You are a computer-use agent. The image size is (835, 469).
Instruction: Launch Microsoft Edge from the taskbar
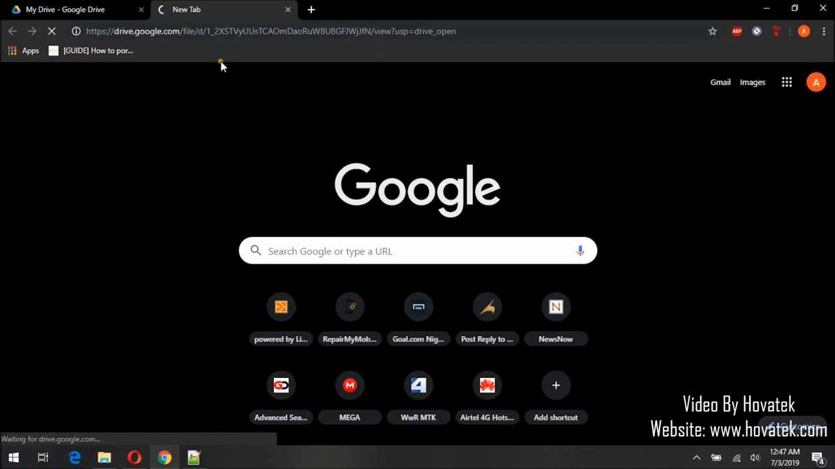pos(75,457)
